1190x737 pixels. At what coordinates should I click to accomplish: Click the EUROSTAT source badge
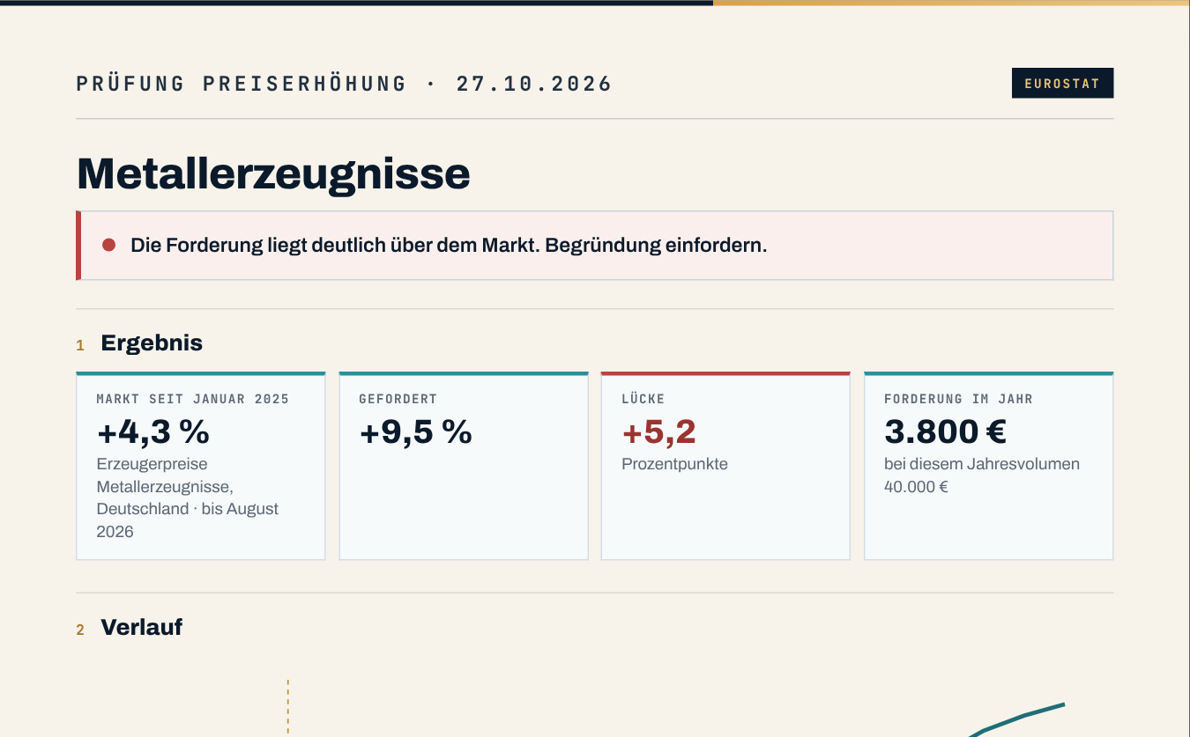pos(1062,84)
